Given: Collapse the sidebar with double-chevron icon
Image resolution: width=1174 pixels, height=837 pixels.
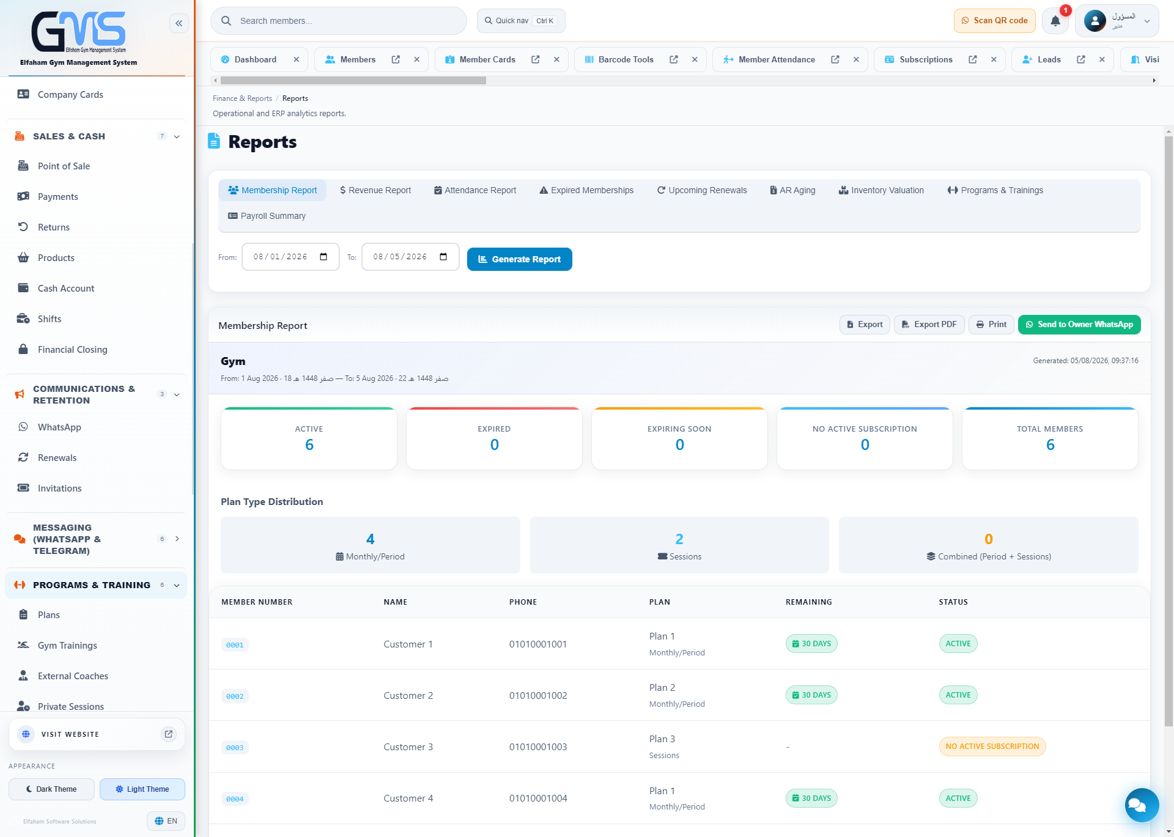Looking at the screenshot, I should point(179,23).
